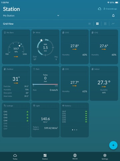Tap the Rel. Baro card header icon
The width and height of the screenshot is (120, 161).
tap(5, 33)
